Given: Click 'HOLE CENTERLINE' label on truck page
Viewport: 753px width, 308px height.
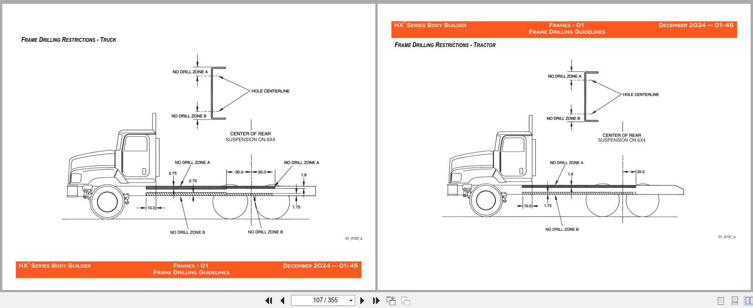Looking at the screenshot, I should point(270,91).
